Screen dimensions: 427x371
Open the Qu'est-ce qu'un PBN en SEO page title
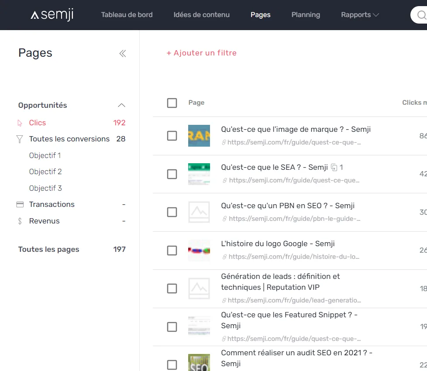(x=288, y=206)
